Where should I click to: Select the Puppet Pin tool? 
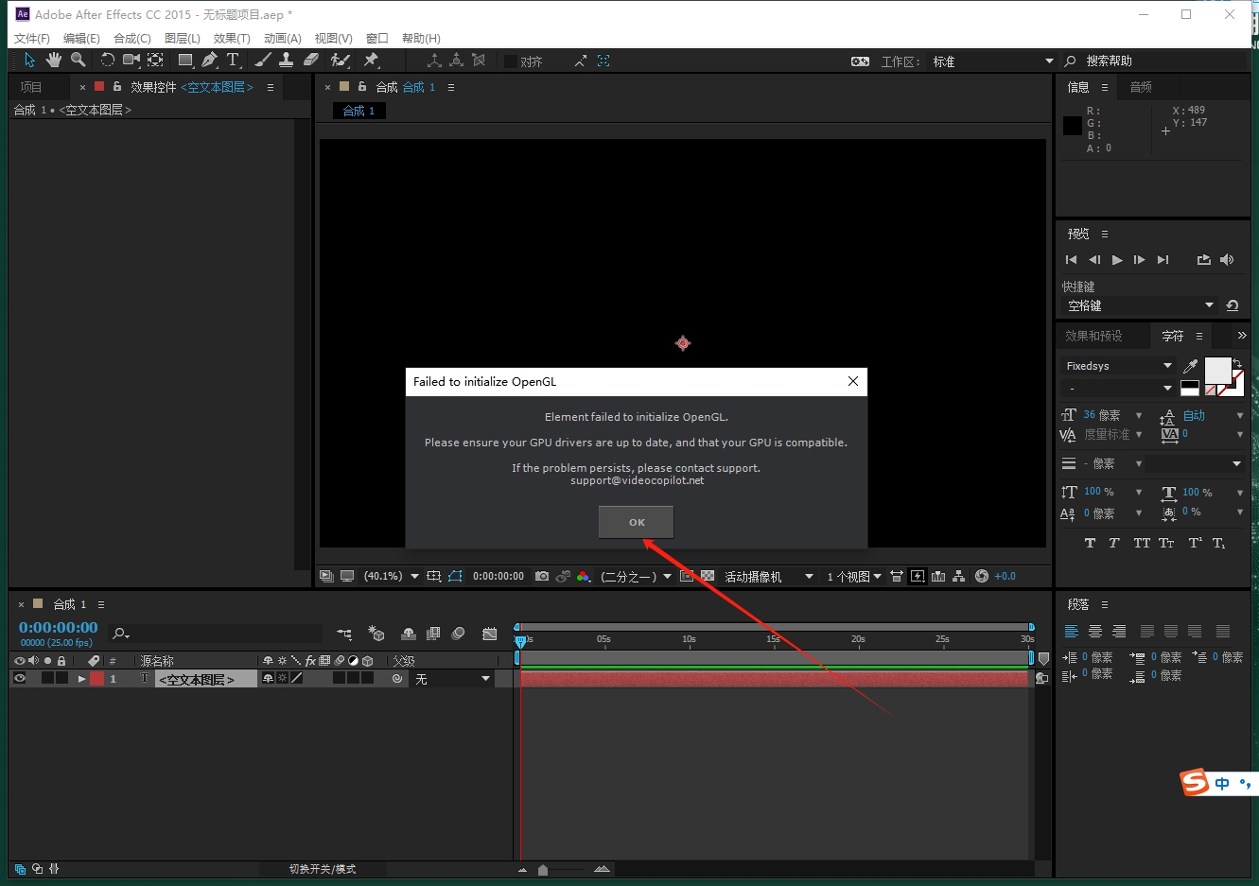pos(371,61)
